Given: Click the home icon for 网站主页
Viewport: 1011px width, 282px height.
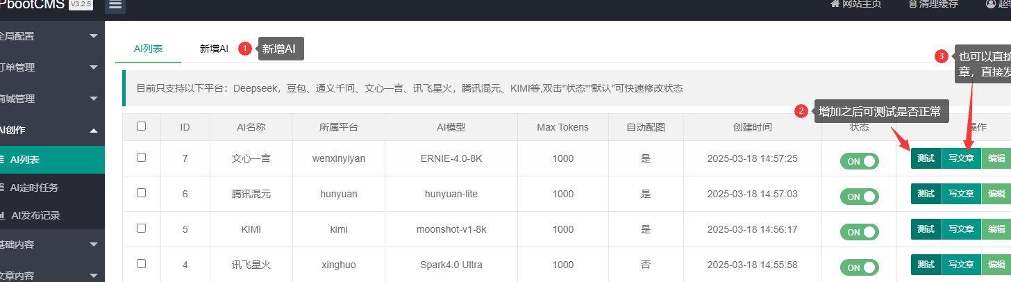Looking at the screenshot, I should (835, 4).
